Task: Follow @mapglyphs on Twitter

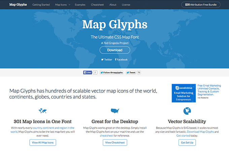Action: pyautogui.click(x=111, y=73)
